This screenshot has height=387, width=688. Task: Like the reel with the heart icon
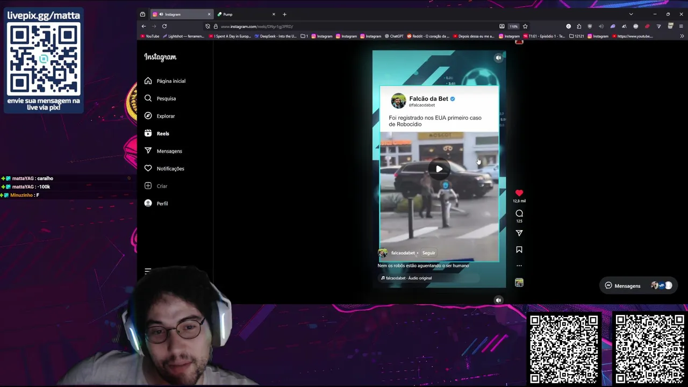(x=519, y=193)
